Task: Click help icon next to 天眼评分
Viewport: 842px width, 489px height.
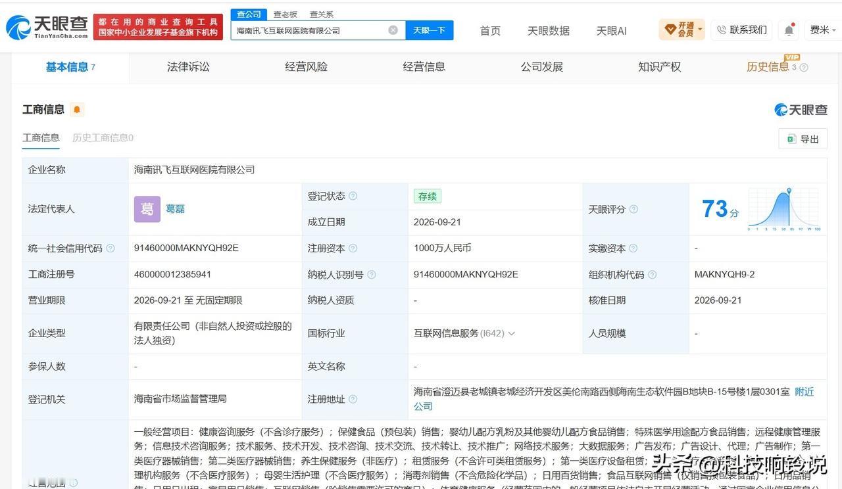Action: coord(633,209)
